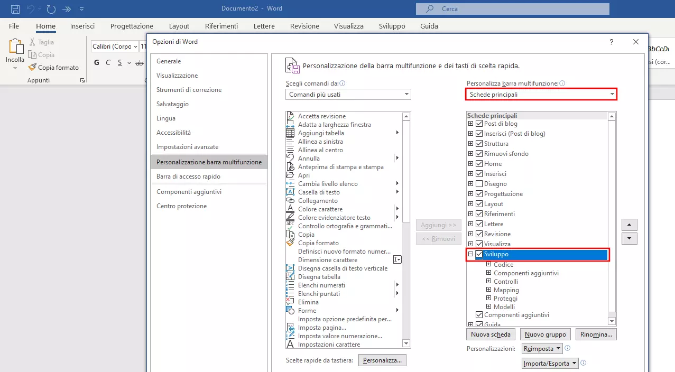This screenshot has width=675, height=372.
Task: Expand the Controlli group
Action: click(489, 282)
